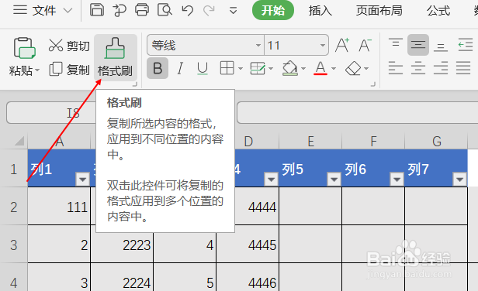Open font settings dialog launcher
The width and height of the screenshot is (478, 291).
click(x=372, y=84)
